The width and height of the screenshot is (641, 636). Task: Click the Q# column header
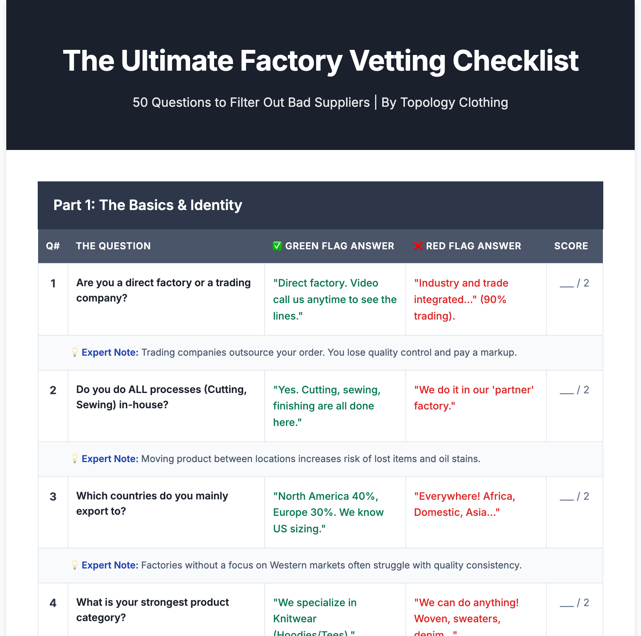click(53, 246)
